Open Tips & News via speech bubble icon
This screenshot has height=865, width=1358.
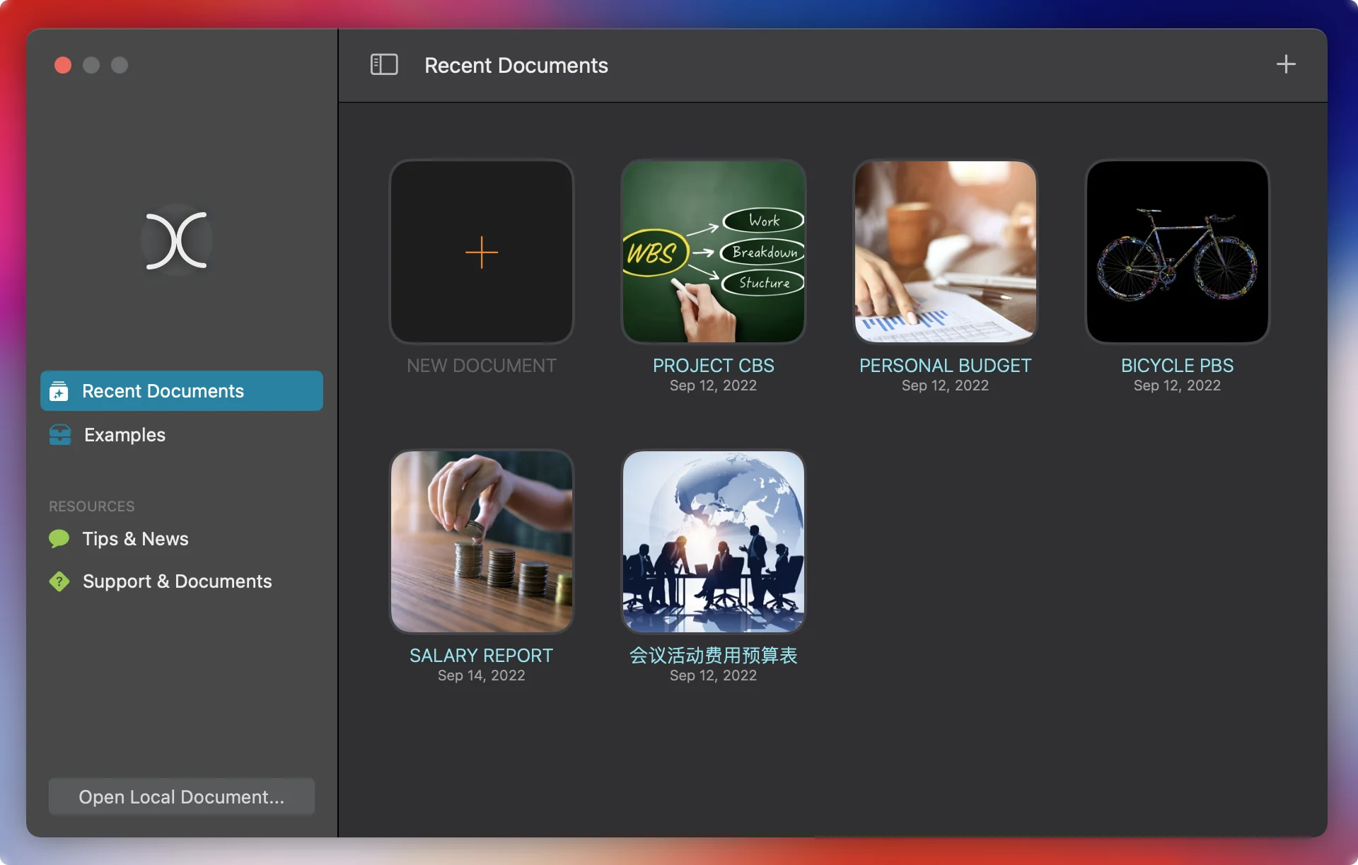point(59,538)
